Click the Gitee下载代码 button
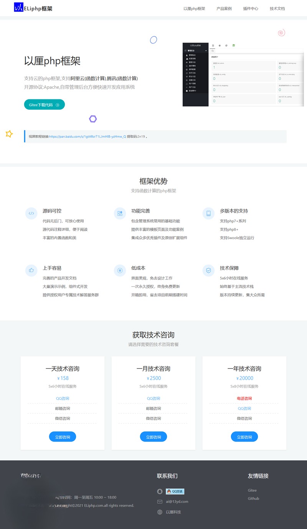 tap(44, 104)
